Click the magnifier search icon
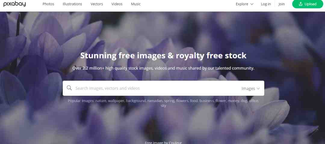Image resolution: width=325 pixels, height=144 pixels. point(69,88)
